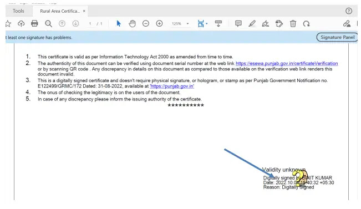361x209 pixels.
Task: Click the Validity unknown signature field
Action: point(298,179)
